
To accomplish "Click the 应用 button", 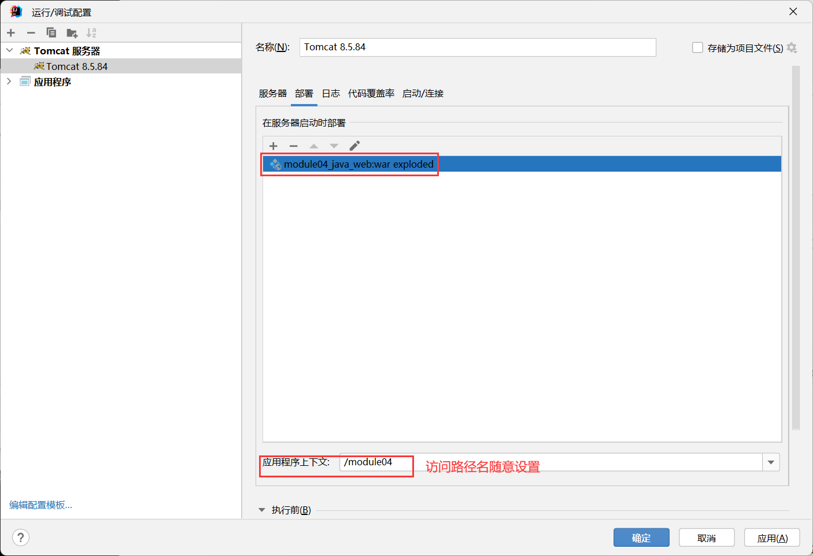I will (x=772, y=538).
